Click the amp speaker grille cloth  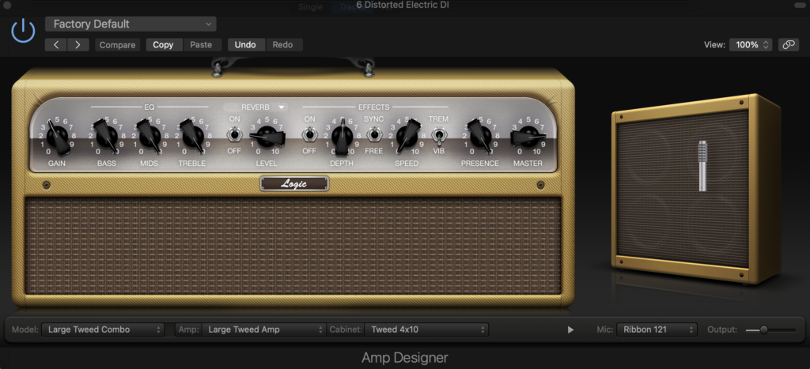click(293, 246)
